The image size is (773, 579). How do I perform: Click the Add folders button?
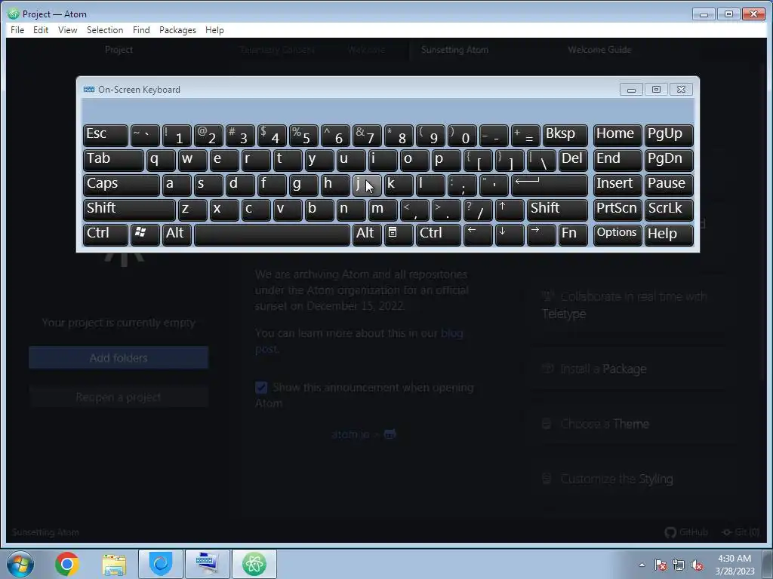pyautogui.click(x=119, y=358)
